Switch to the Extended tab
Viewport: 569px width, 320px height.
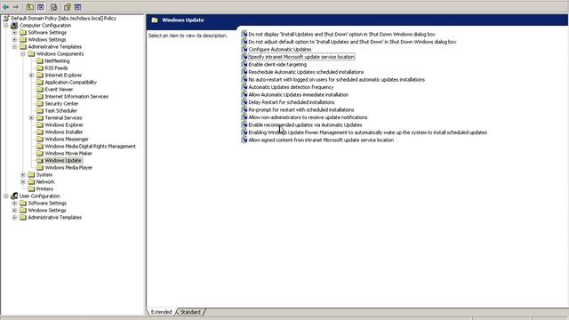pyautogui.click(x=161, y=312)
